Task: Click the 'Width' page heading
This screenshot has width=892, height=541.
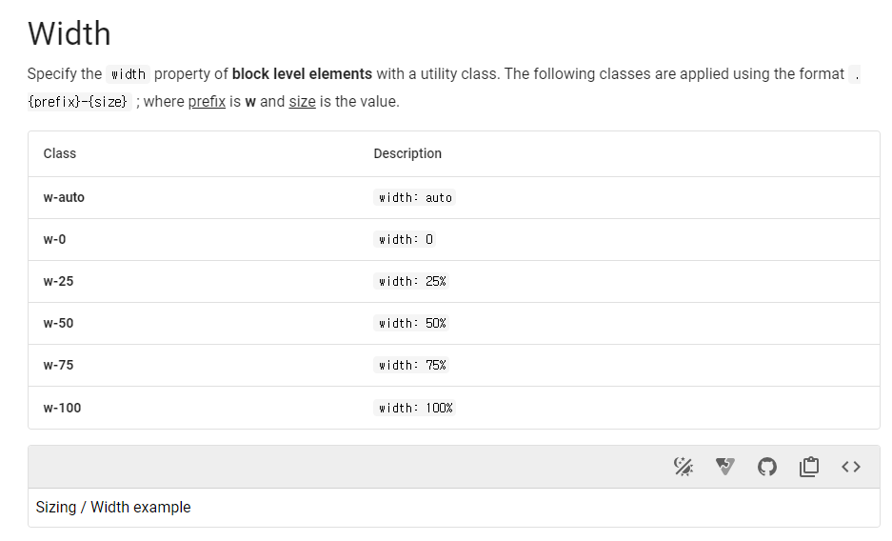Action: [x=69, y=33]
